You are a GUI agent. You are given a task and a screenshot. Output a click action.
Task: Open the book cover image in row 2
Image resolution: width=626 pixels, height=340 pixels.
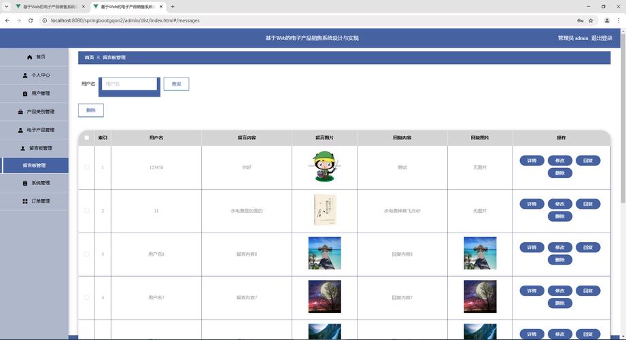pos(325,209)
